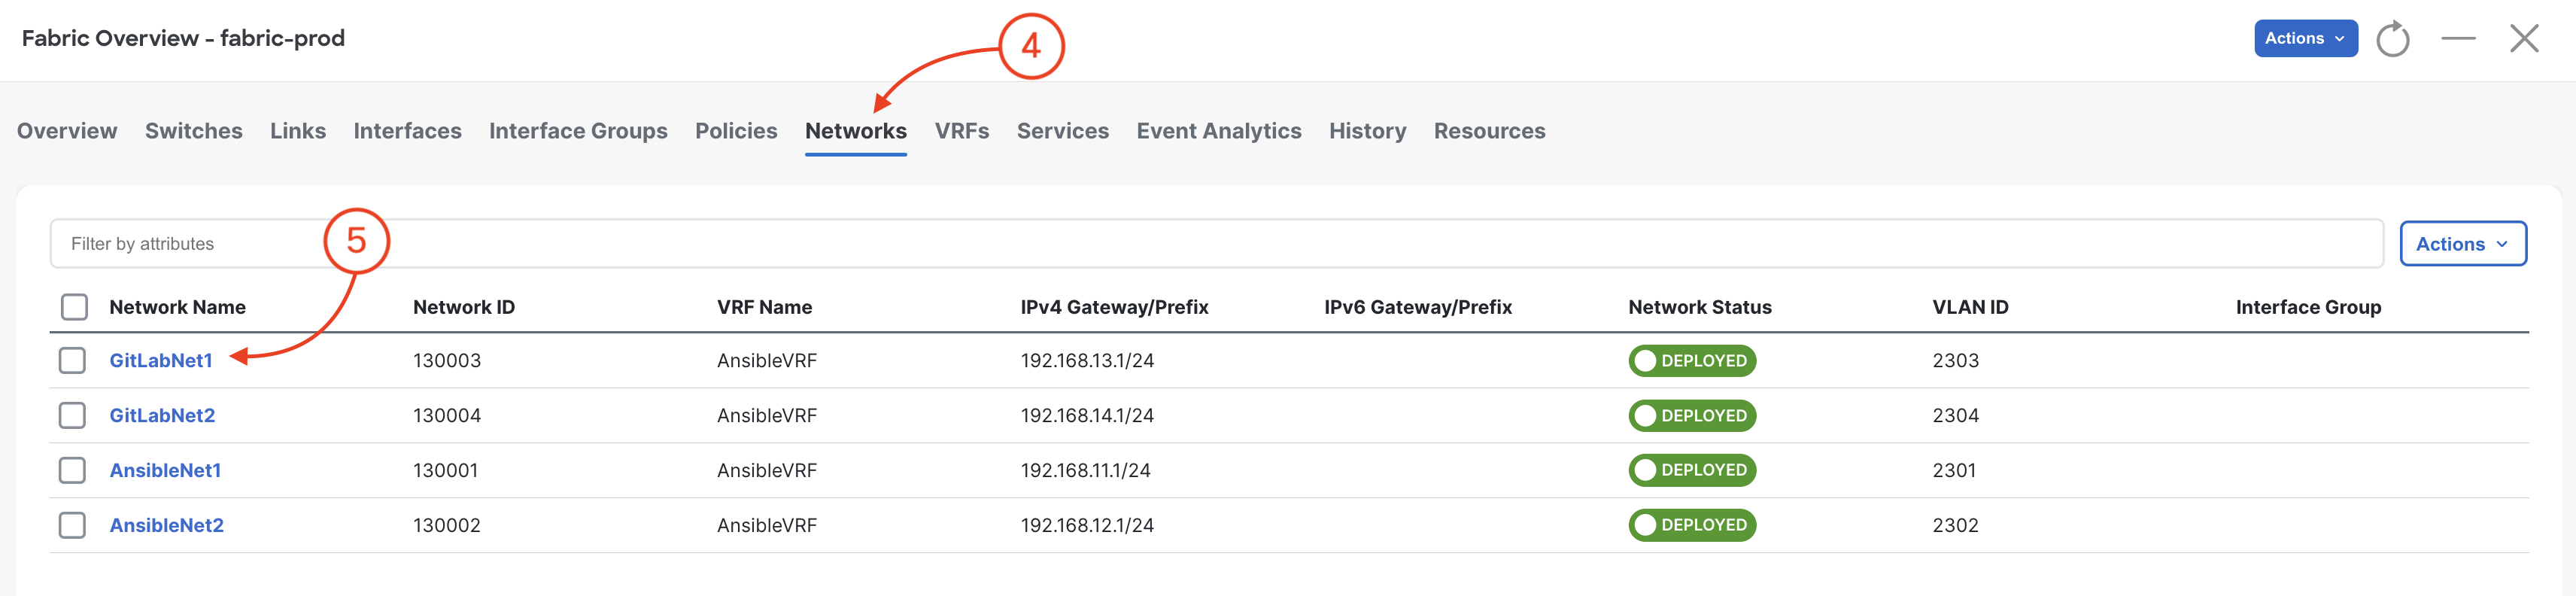Click gateway 192.168.13.1/24

(1087, 360)
